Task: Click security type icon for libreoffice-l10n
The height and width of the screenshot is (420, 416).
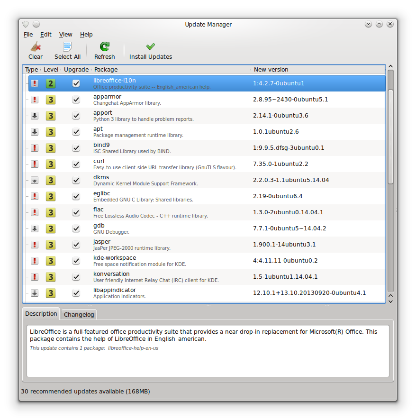Action: pos(35,83)
